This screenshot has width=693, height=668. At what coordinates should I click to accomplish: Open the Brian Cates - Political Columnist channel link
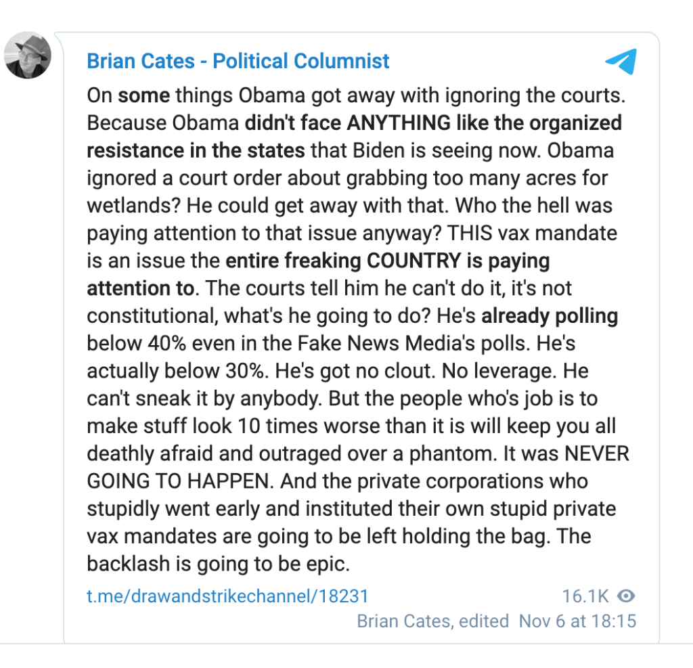[238, 61]
